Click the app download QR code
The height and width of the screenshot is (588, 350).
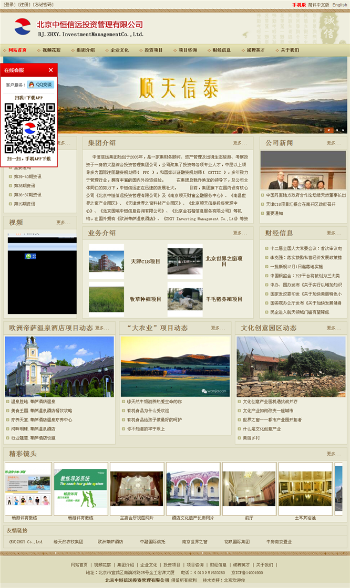[29, 128]
